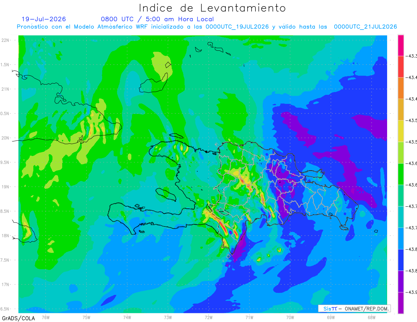The height and width of the screenshot is (322, 417).
Task: Click the '0000UTC_21JUL2026' valid-until time
Action: 366,27
